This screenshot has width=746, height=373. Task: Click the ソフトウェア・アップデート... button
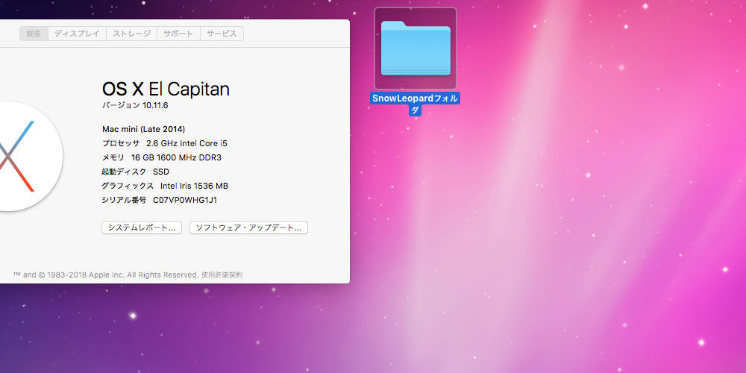pos(249,228)
